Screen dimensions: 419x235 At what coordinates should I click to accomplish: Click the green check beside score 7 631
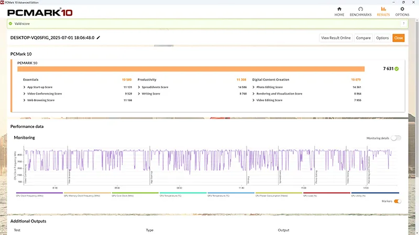click(x=396, y=69)
